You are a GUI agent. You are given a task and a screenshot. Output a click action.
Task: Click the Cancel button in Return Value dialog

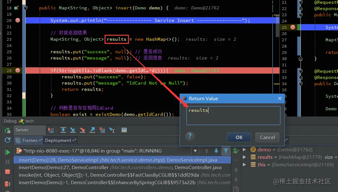pos(267,138)
